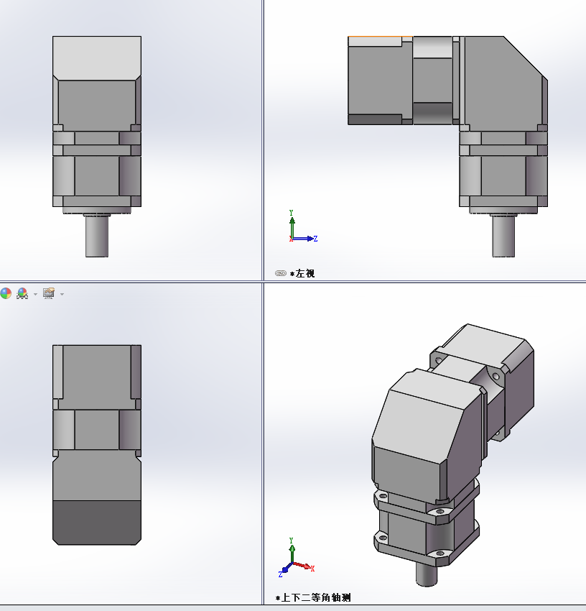Expand the View Settings dropdown arrow
Screen dimensions: 586x611
[62, 294]
